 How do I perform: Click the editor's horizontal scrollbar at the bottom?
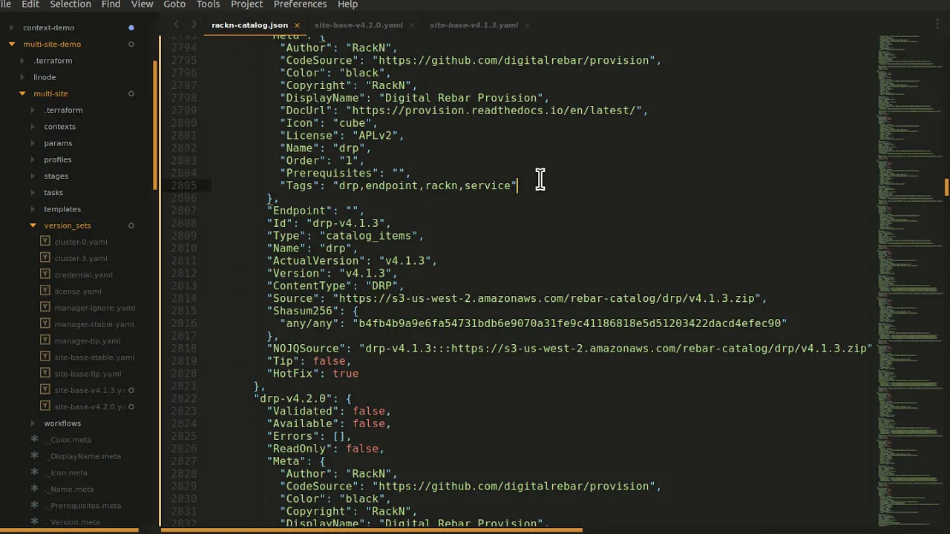(372, 530)
